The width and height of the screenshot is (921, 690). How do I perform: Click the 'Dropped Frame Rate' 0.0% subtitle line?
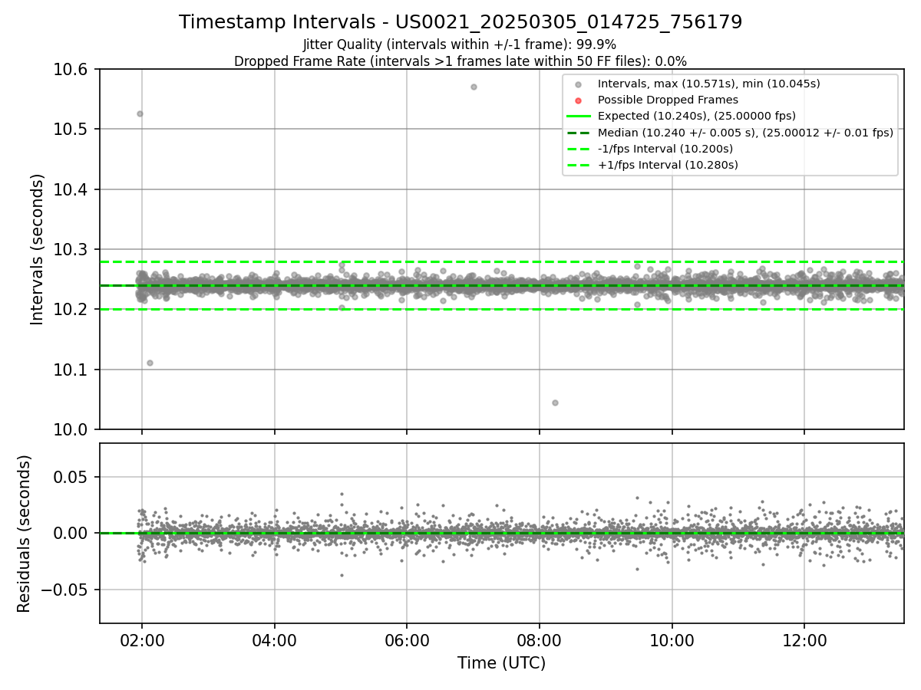coord(460,61)
